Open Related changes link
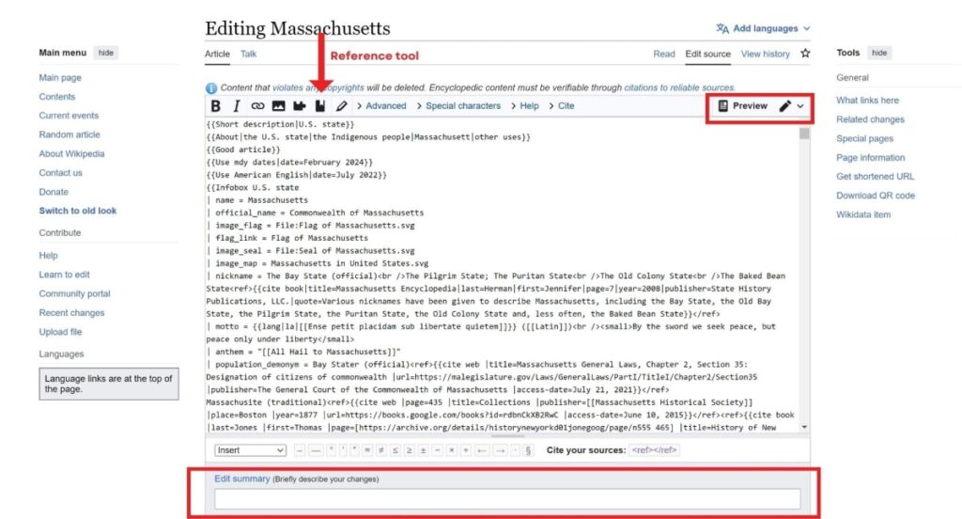 [x=870, y=119]
